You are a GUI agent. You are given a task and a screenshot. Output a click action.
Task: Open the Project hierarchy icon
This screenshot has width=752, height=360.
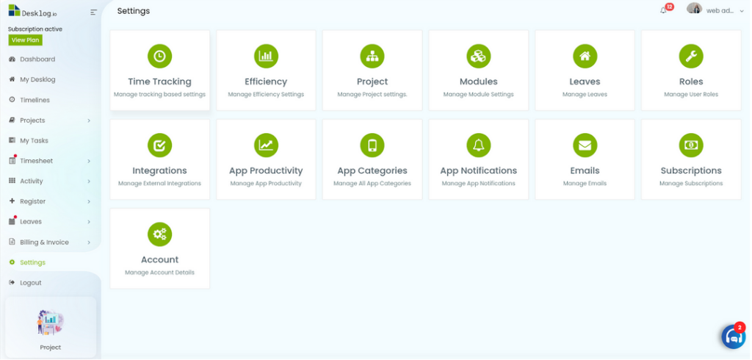pyautogui.click(x=372, y=56)
